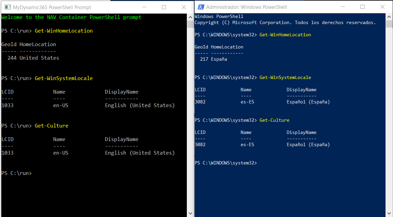Click the scrollbar thumb in Administrador PowerShell

pyautogui.click(x=389, y=24)
